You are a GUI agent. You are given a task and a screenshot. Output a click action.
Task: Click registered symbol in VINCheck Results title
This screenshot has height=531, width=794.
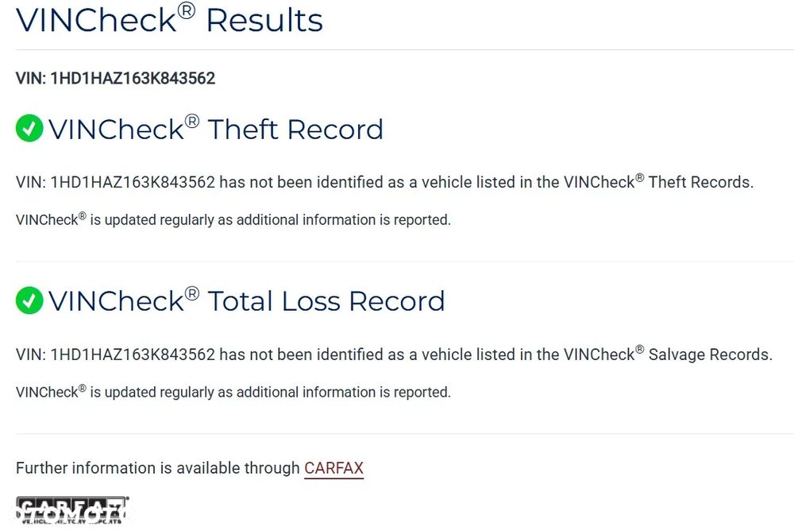click(x=186, y=10)
